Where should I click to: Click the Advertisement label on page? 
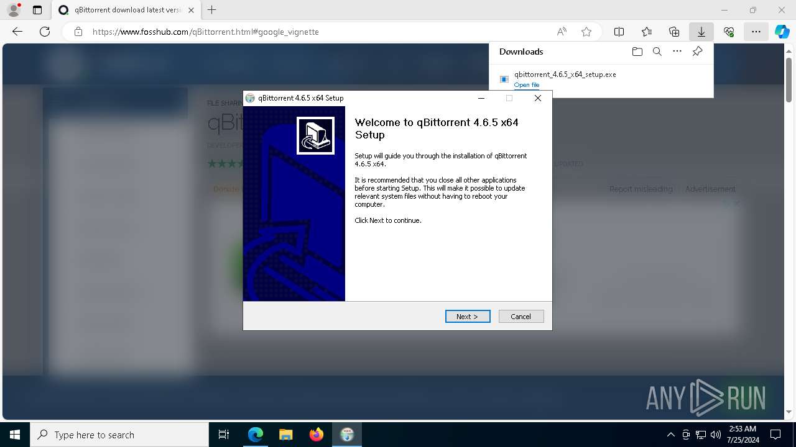(x=710, y=189)
